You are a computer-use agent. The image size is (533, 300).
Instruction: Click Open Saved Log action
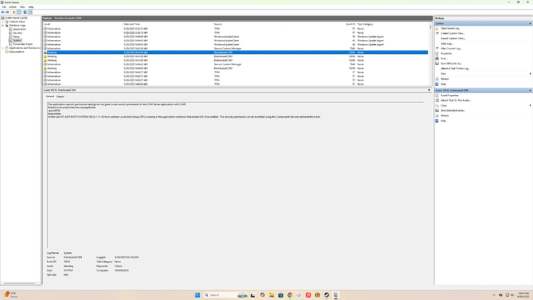pyautogui.click(x=450, y=29)
